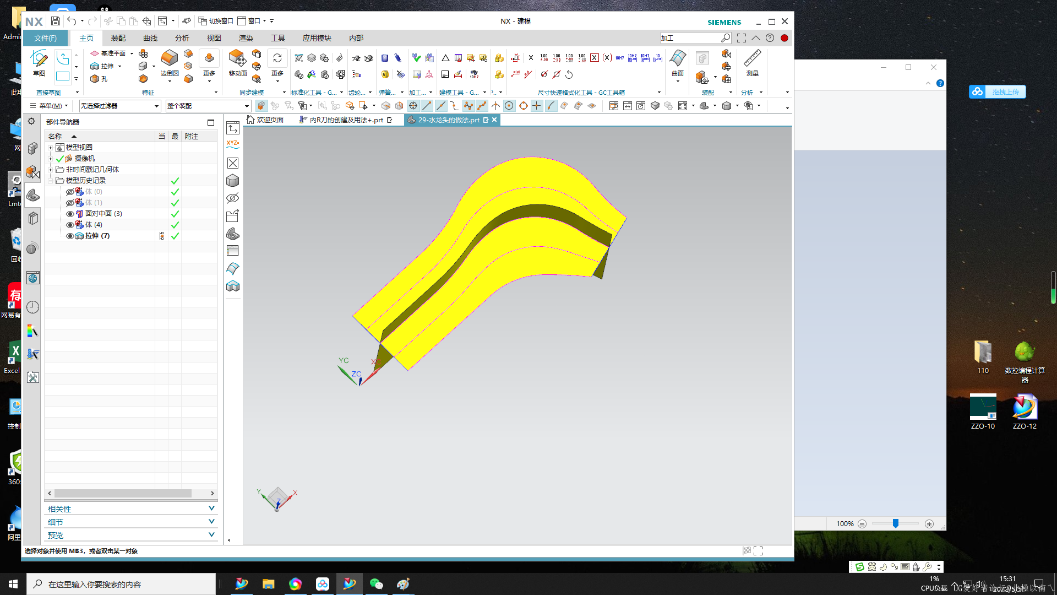The image size is (1057, 595).
Task: Show hidden 体 (1) via eye icon
Action: pyautogui.click(x=70, y=203)
